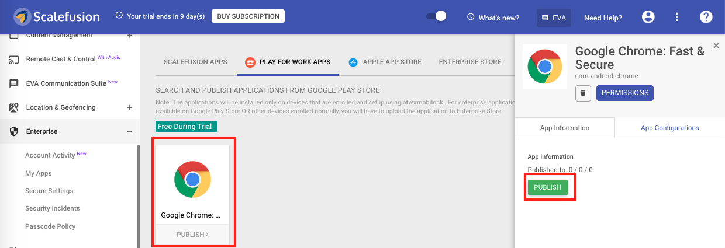Viewport: 725px width, 248px height.
Task: Open Secure Settings in sidebar
Action: (x=49, y=191)
